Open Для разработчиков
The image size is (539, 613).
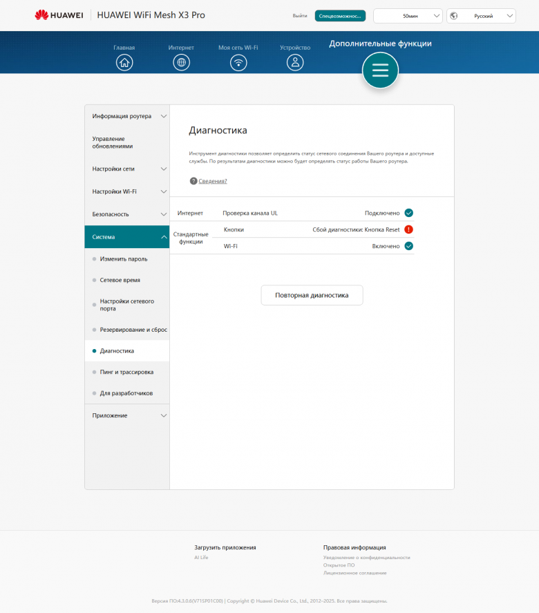127,393
